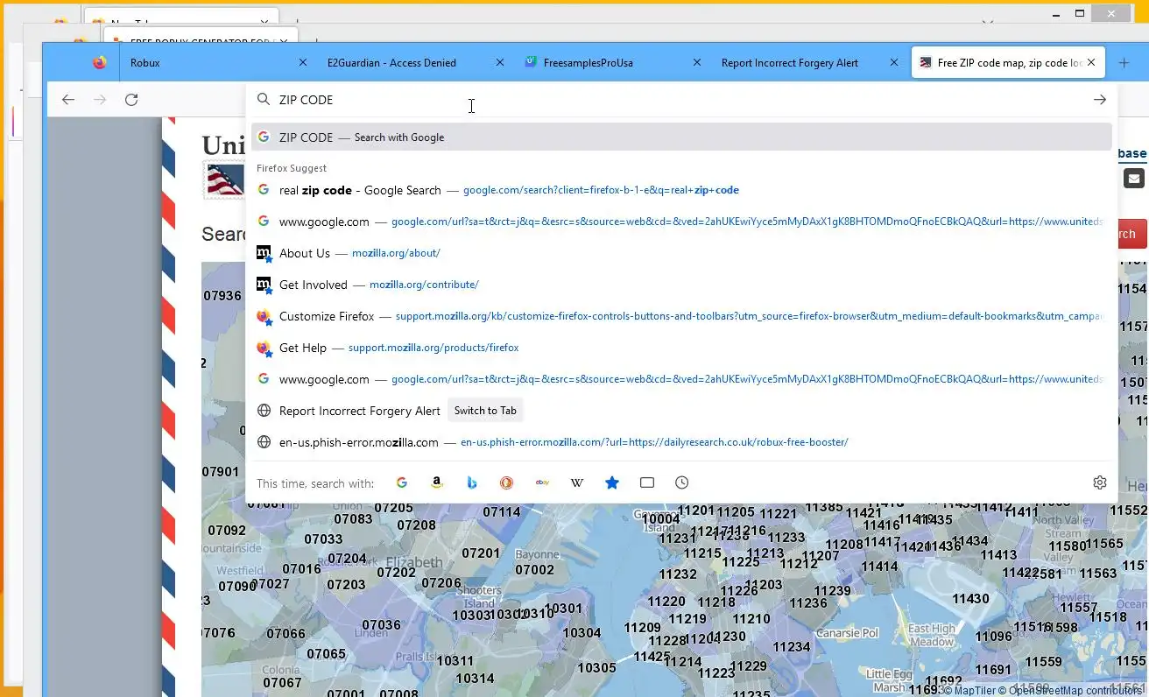Search this time with Google icon
The width and height of the screenshot is (1149, 697).
[x=402, y=482]
